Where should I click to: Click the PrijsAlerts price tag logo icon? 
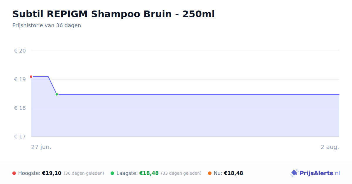(294, 173)
